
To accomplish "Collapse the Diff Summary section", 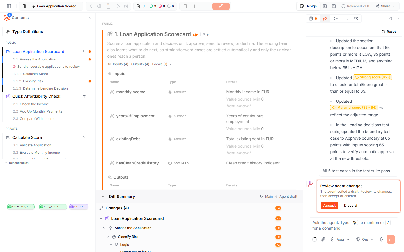I will tap(103, 197).
